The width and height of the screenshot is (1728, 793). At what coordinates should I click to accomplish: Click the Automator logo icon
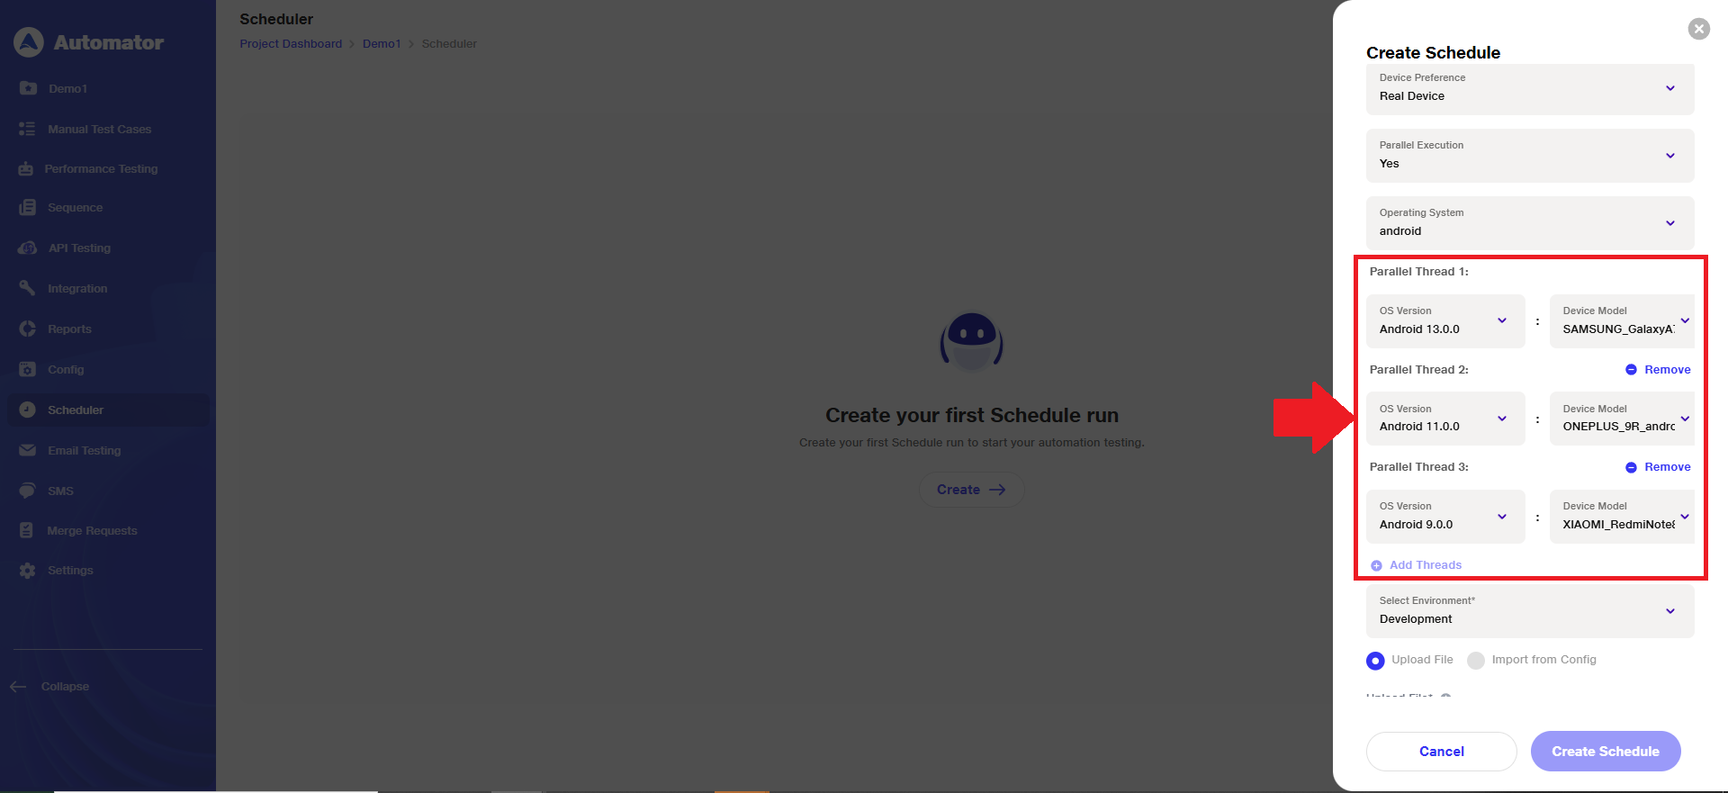point(29,42)
